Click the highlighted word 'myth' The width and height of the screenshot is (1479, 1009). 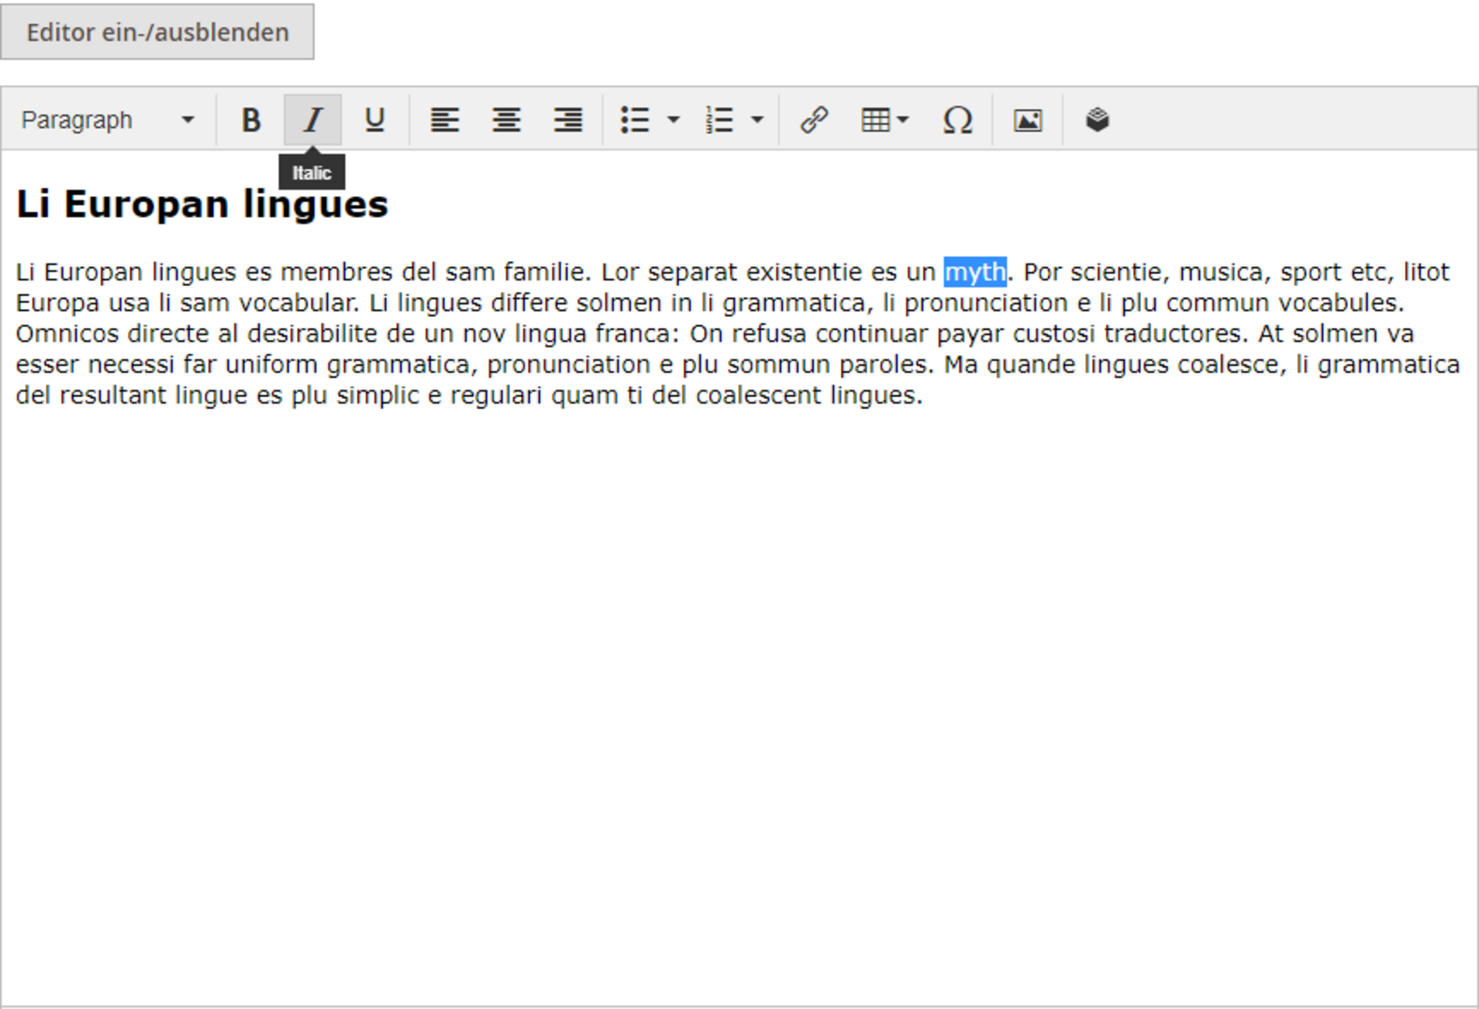tap(974, 272)
